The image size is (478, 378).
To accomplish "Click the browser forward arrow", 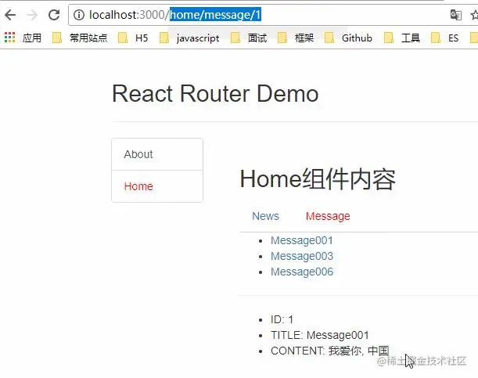I will [x=32, y=15].
